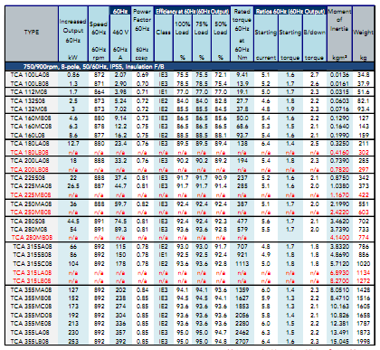This screenshot has width=380, height=350.
Task: Select the TCA 315SC08 row label
Action: coord(33,264)
